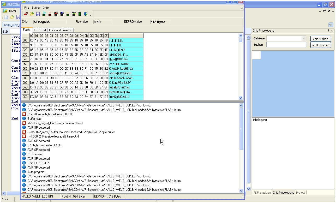Click log entry '576 bytes written to FLASH'
The image size is (336, 203).
(44, 145)
